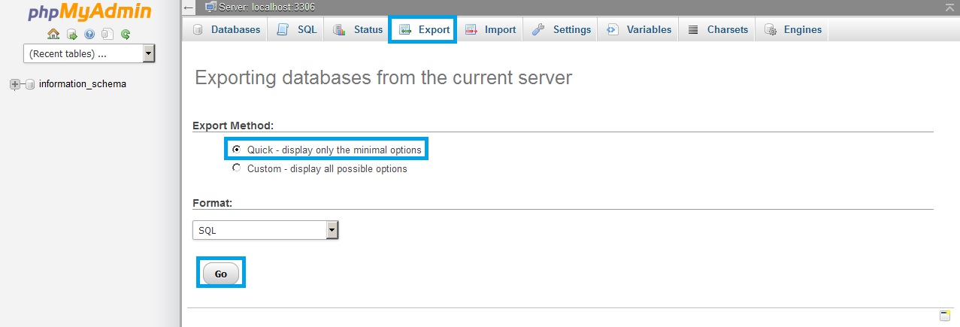Open the Engines tab

point(793,30)
